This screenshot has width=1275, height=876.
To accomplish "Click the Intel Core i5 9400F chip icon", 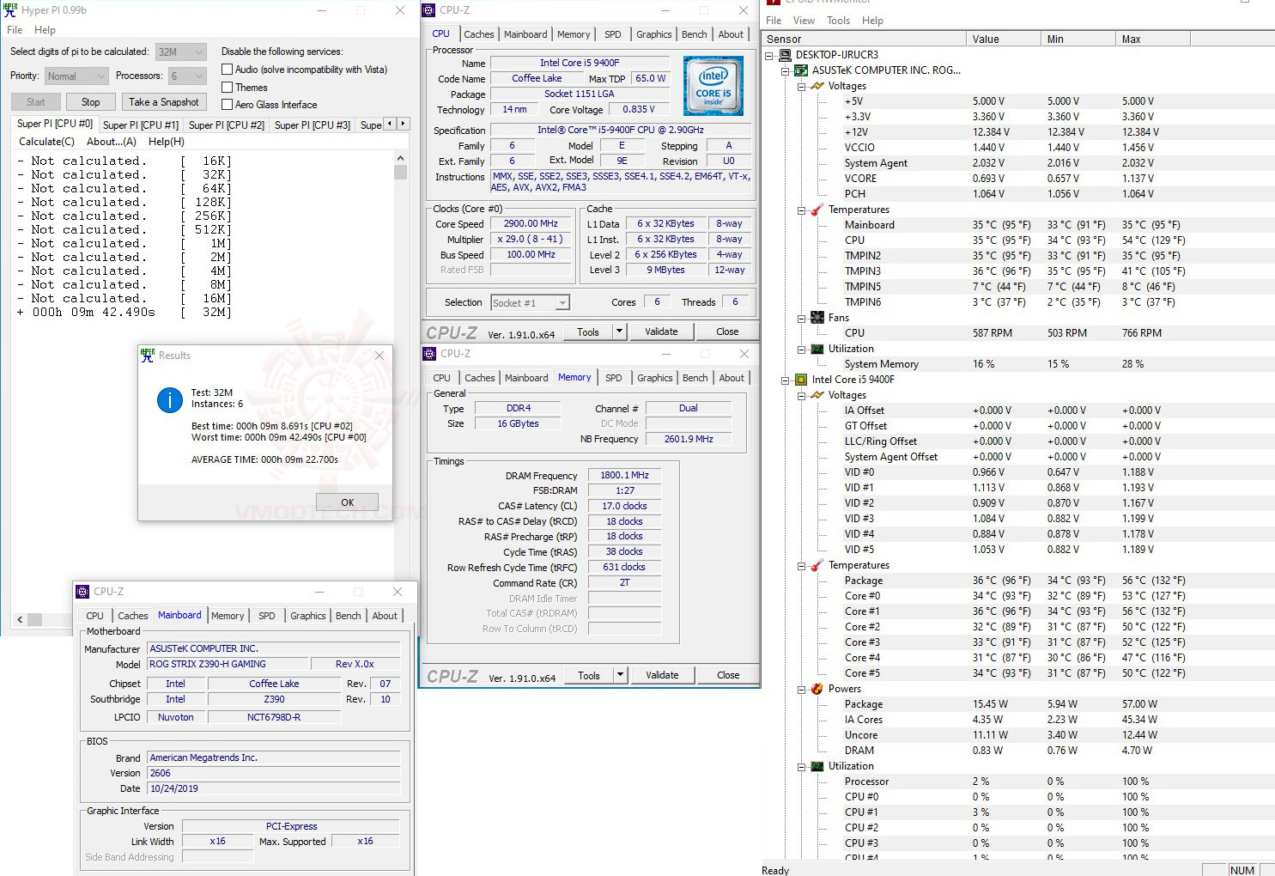I will point(801,380).
